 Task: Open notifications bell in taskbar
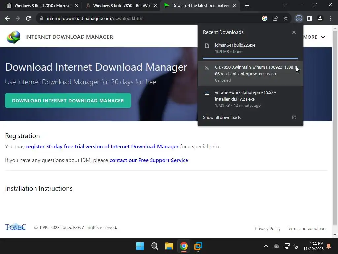click(329, 246)
